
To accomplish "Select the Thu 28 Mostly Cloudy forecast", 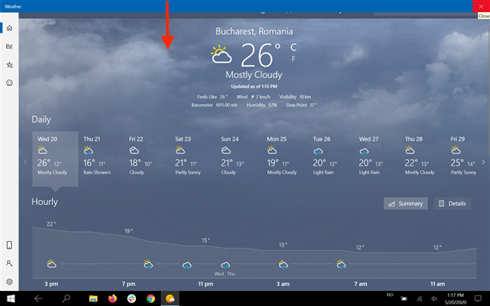I will pyautogui.click(x=423, y=159).
